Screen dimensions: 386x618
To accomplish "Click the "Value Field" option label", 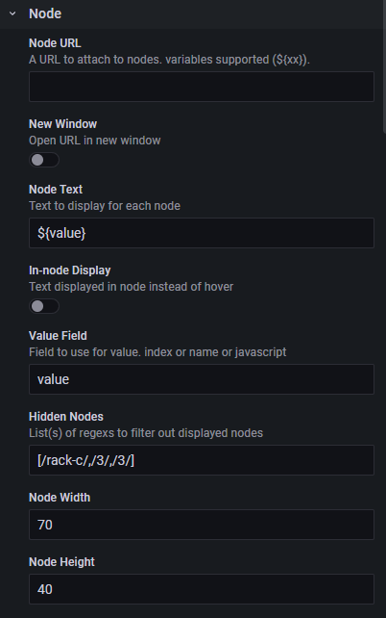I will point(59,335).
